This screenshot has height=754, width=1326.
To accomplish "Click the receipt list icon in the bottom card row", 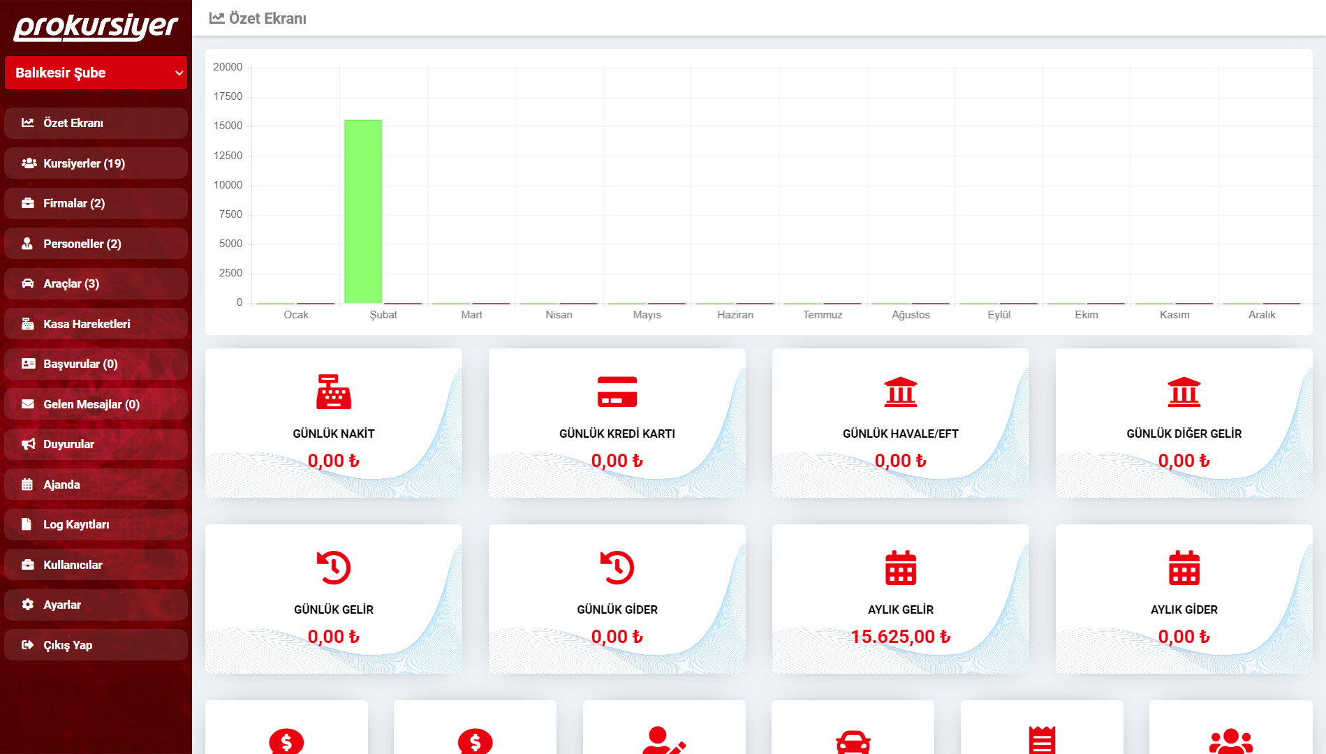I will (1042, 740).
